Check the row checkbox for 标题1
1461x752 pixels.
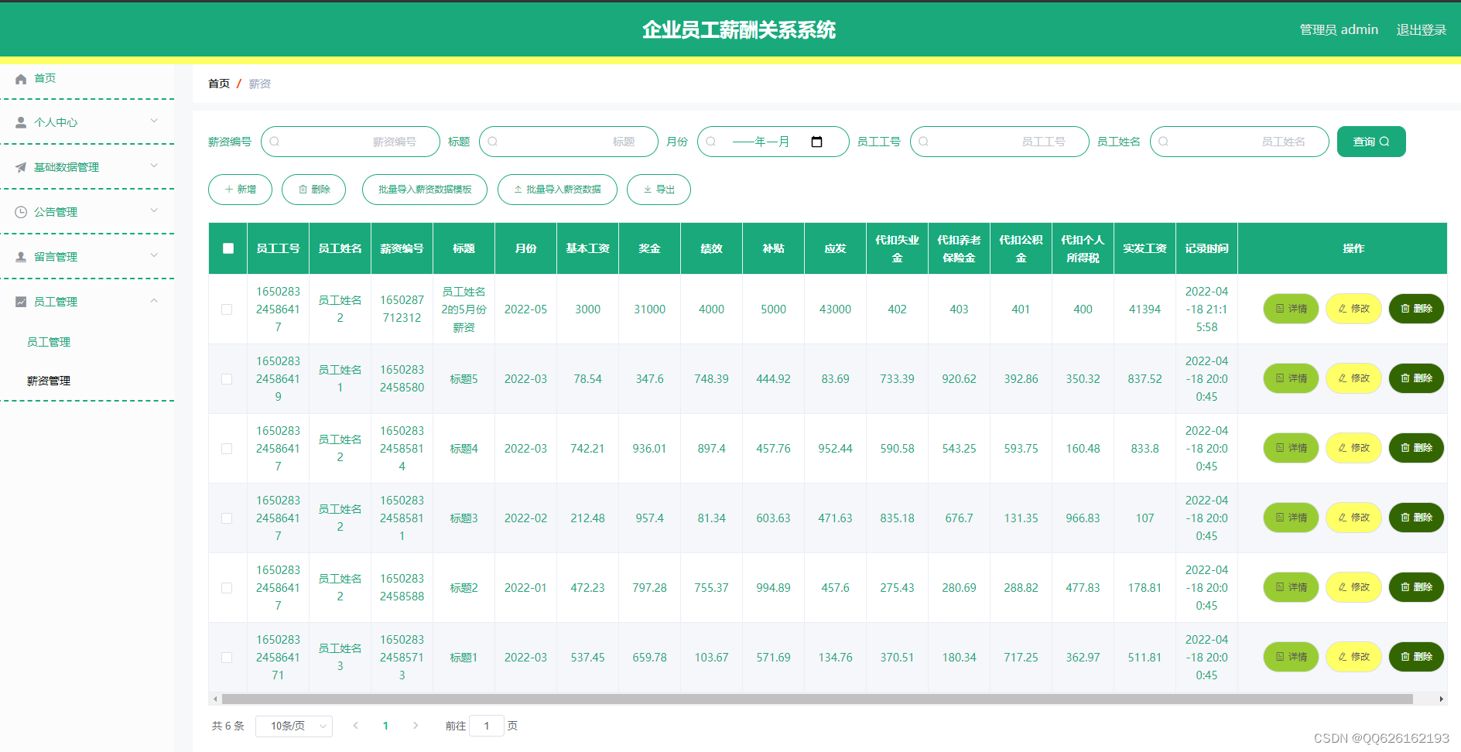coord(227,658)
